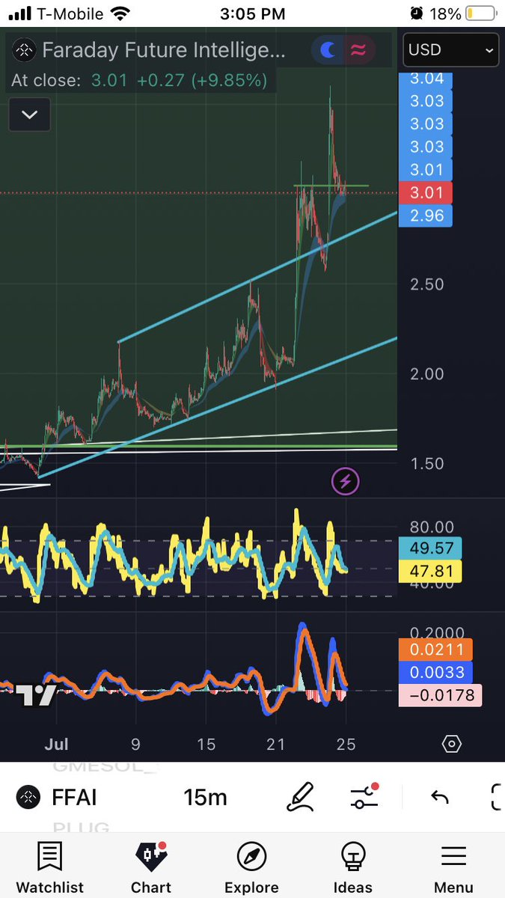
Task: Select the 3.04 price label
Action: click(426, 79)
